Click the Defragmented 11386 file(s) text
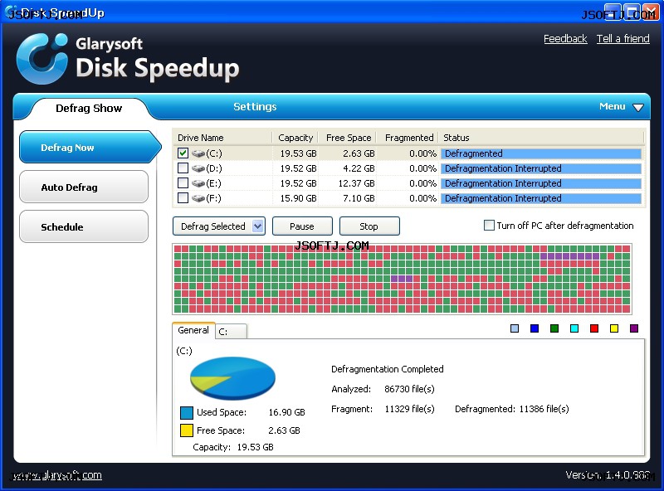 tap(511, 409)
